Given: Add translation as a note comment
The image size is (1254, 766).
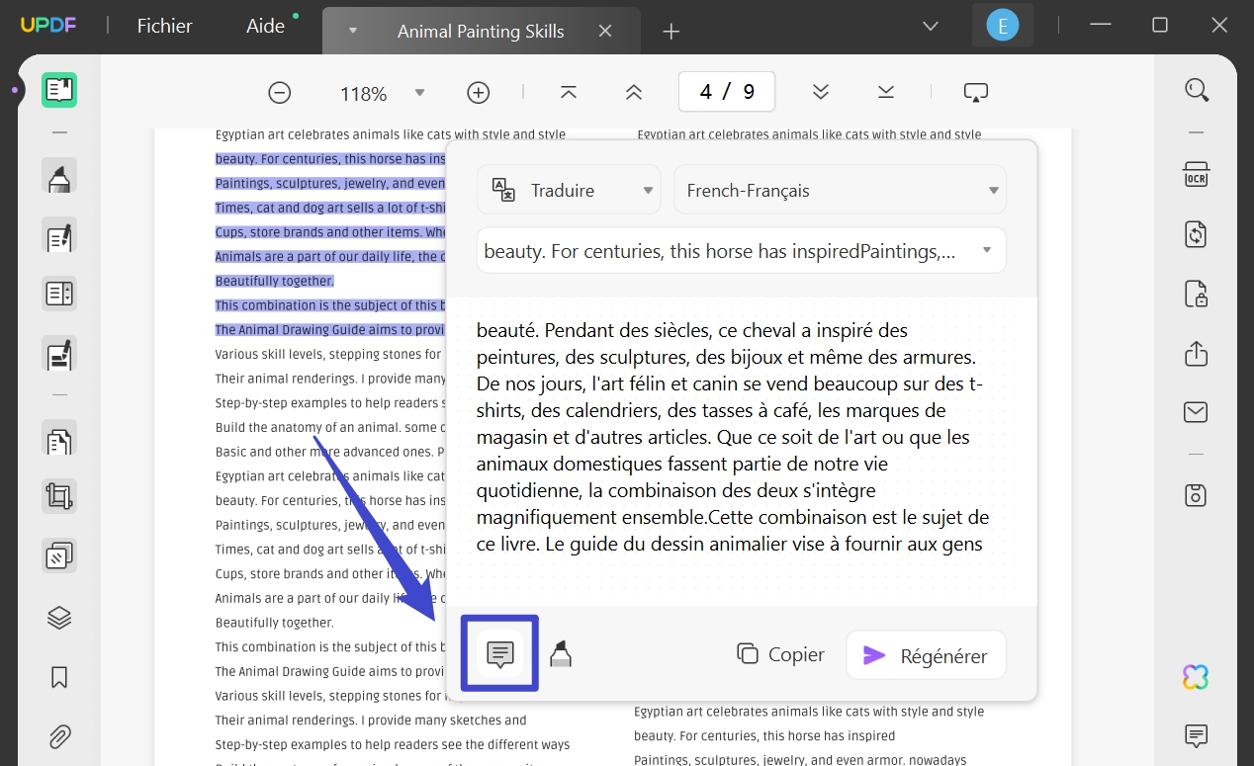Looking at the screenshot, I should tap(499, 653).
